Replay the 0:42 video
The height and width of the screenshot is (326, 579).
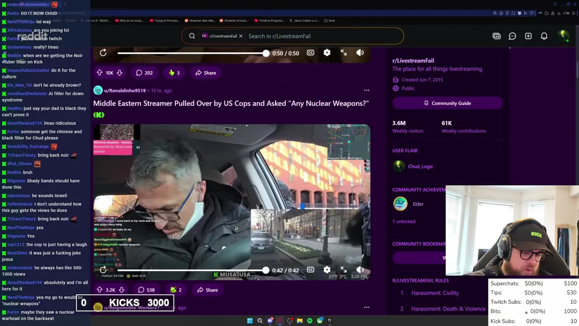pos(103,270)
